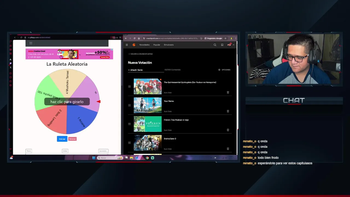350x197 pixels.
Task: Click the Reiniciar button
Action: tap(72, 139)
